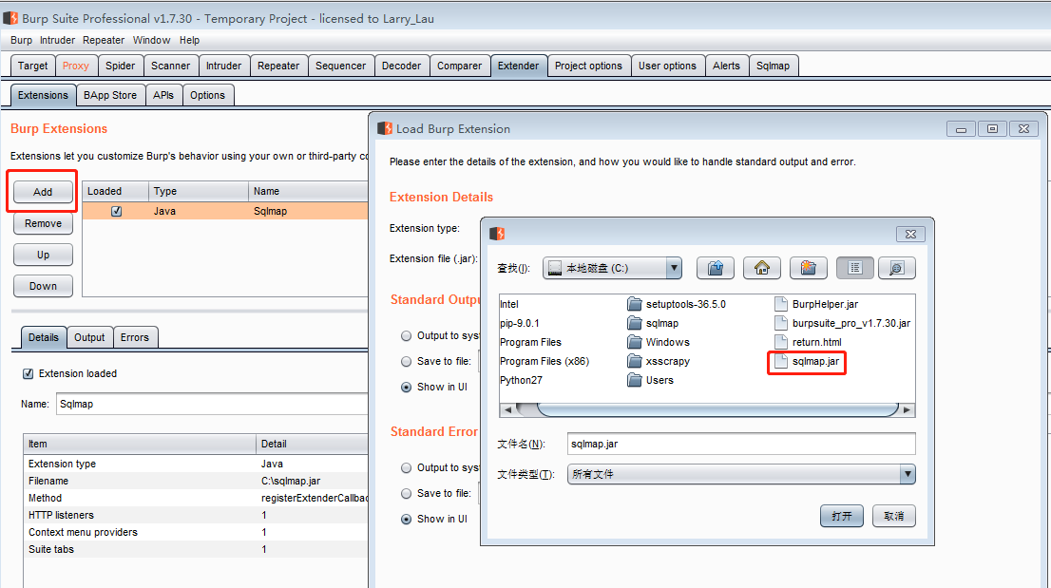This screenshot has height=588, width=1051.
Task: Switch to the extension Output tab
Action: [x=89, y=337]
